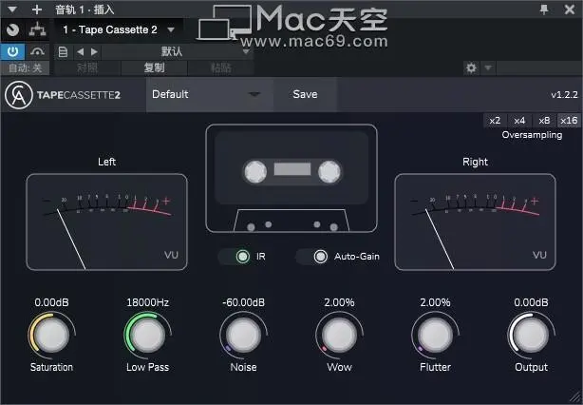Open the routing/sidechain tree icon

click(38, 29)
